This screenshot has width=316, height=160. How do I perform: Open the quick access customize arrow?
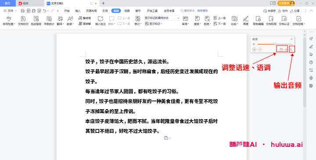click(58, 11)
